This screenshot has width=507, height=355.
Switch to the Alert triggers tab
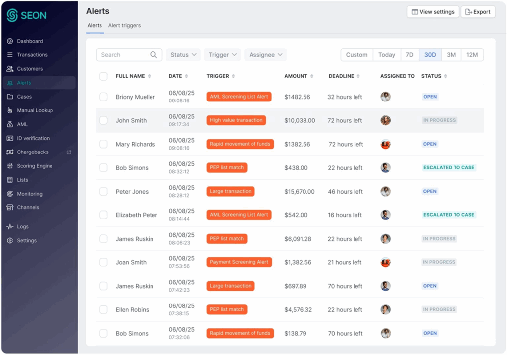(x=124, y=26)
